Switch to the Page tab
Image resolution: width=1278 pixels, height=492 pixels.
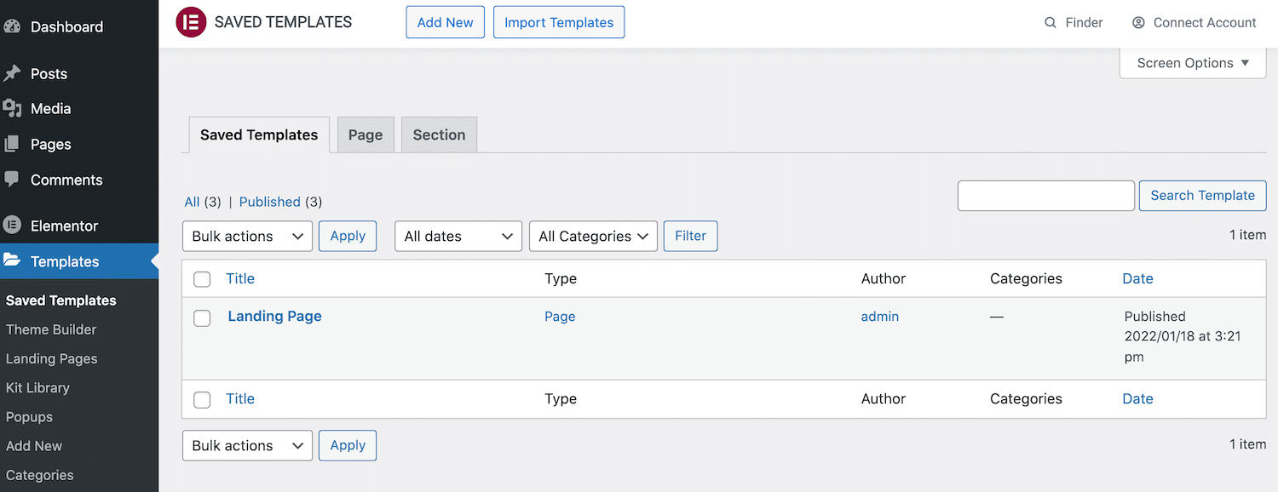[x=366, y=134]
